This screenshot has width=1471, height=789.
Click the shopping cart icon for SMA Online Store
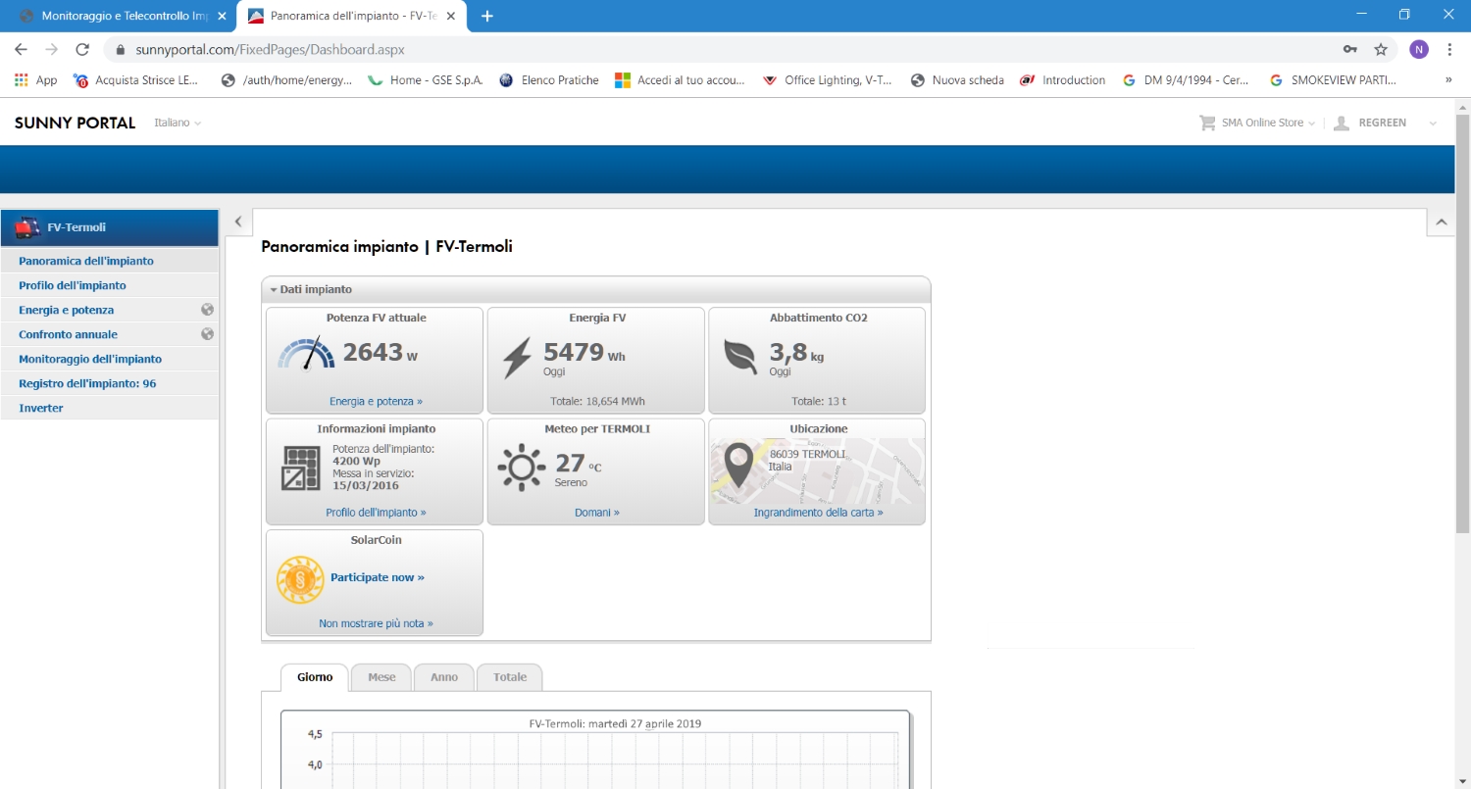1207,123
